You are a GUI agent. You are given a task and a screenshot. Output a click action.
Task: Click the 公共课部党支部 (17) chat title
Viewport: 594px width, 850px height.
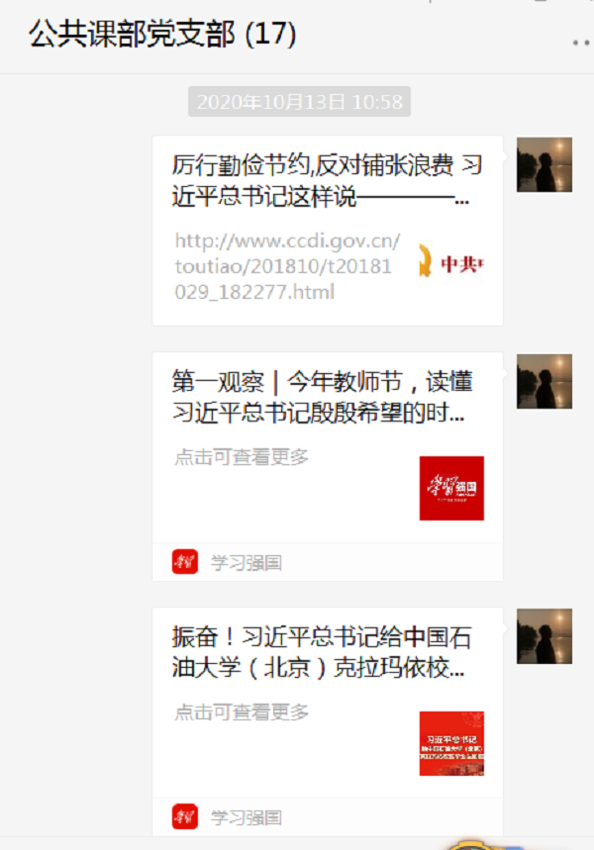pyautogui.click(x=162, y=35)
